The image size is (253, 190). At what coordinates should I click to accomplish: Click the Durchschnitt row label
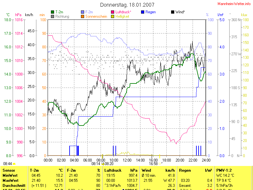tap(14, 186)
